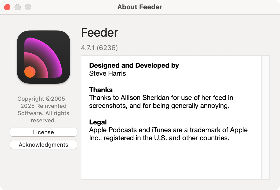Minimize the About Feeder window
Image resolution: width=280 pixels, height=190 pixels.
pos(18,7)
